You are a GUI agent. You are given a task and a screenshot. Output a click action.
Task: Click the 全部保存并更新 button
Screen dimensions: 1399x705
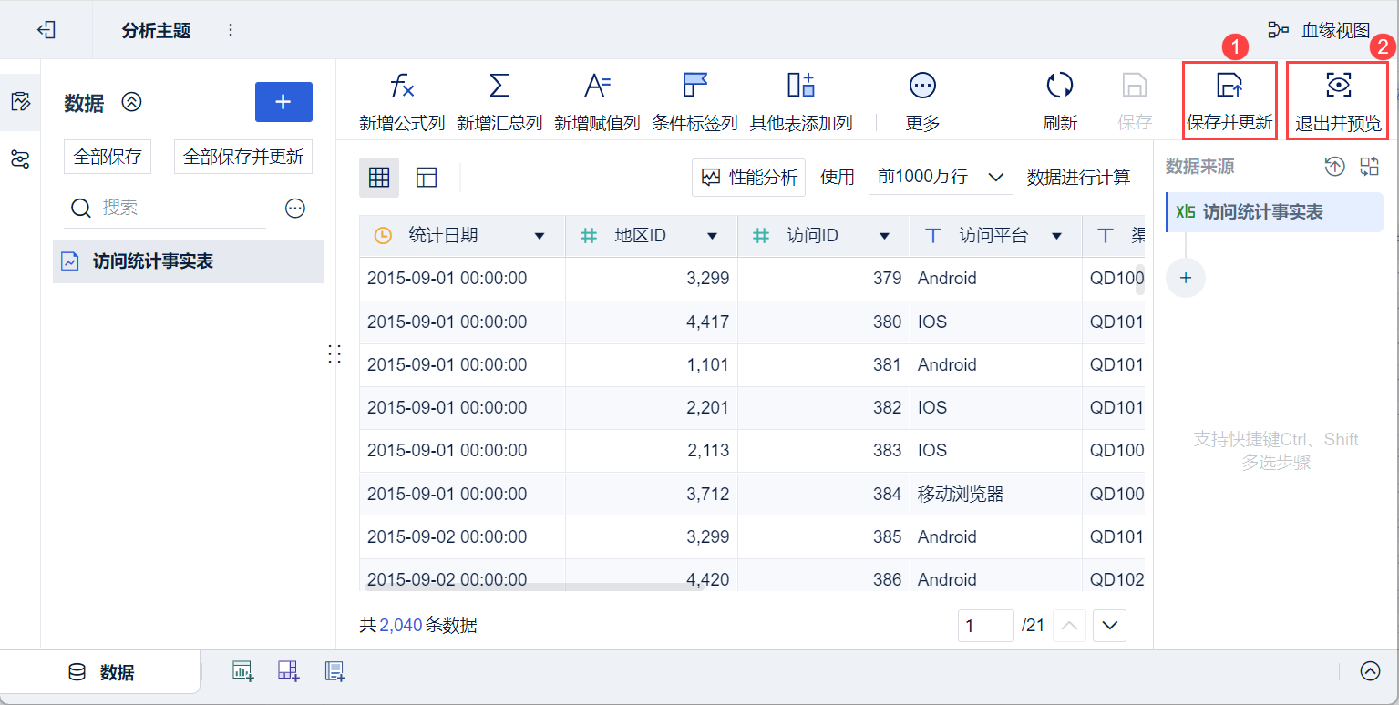[243, 157]
